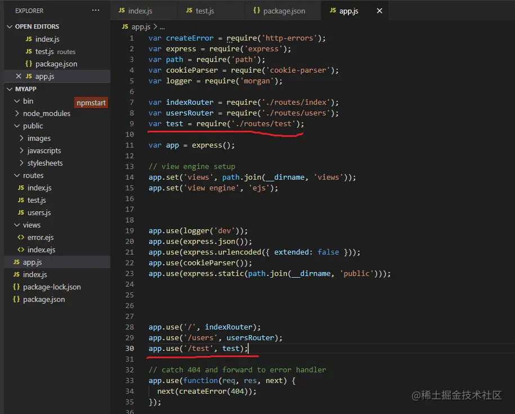Click the 'catch 404' comment line
The image size is (515, 414).
[x=237, y=370]
